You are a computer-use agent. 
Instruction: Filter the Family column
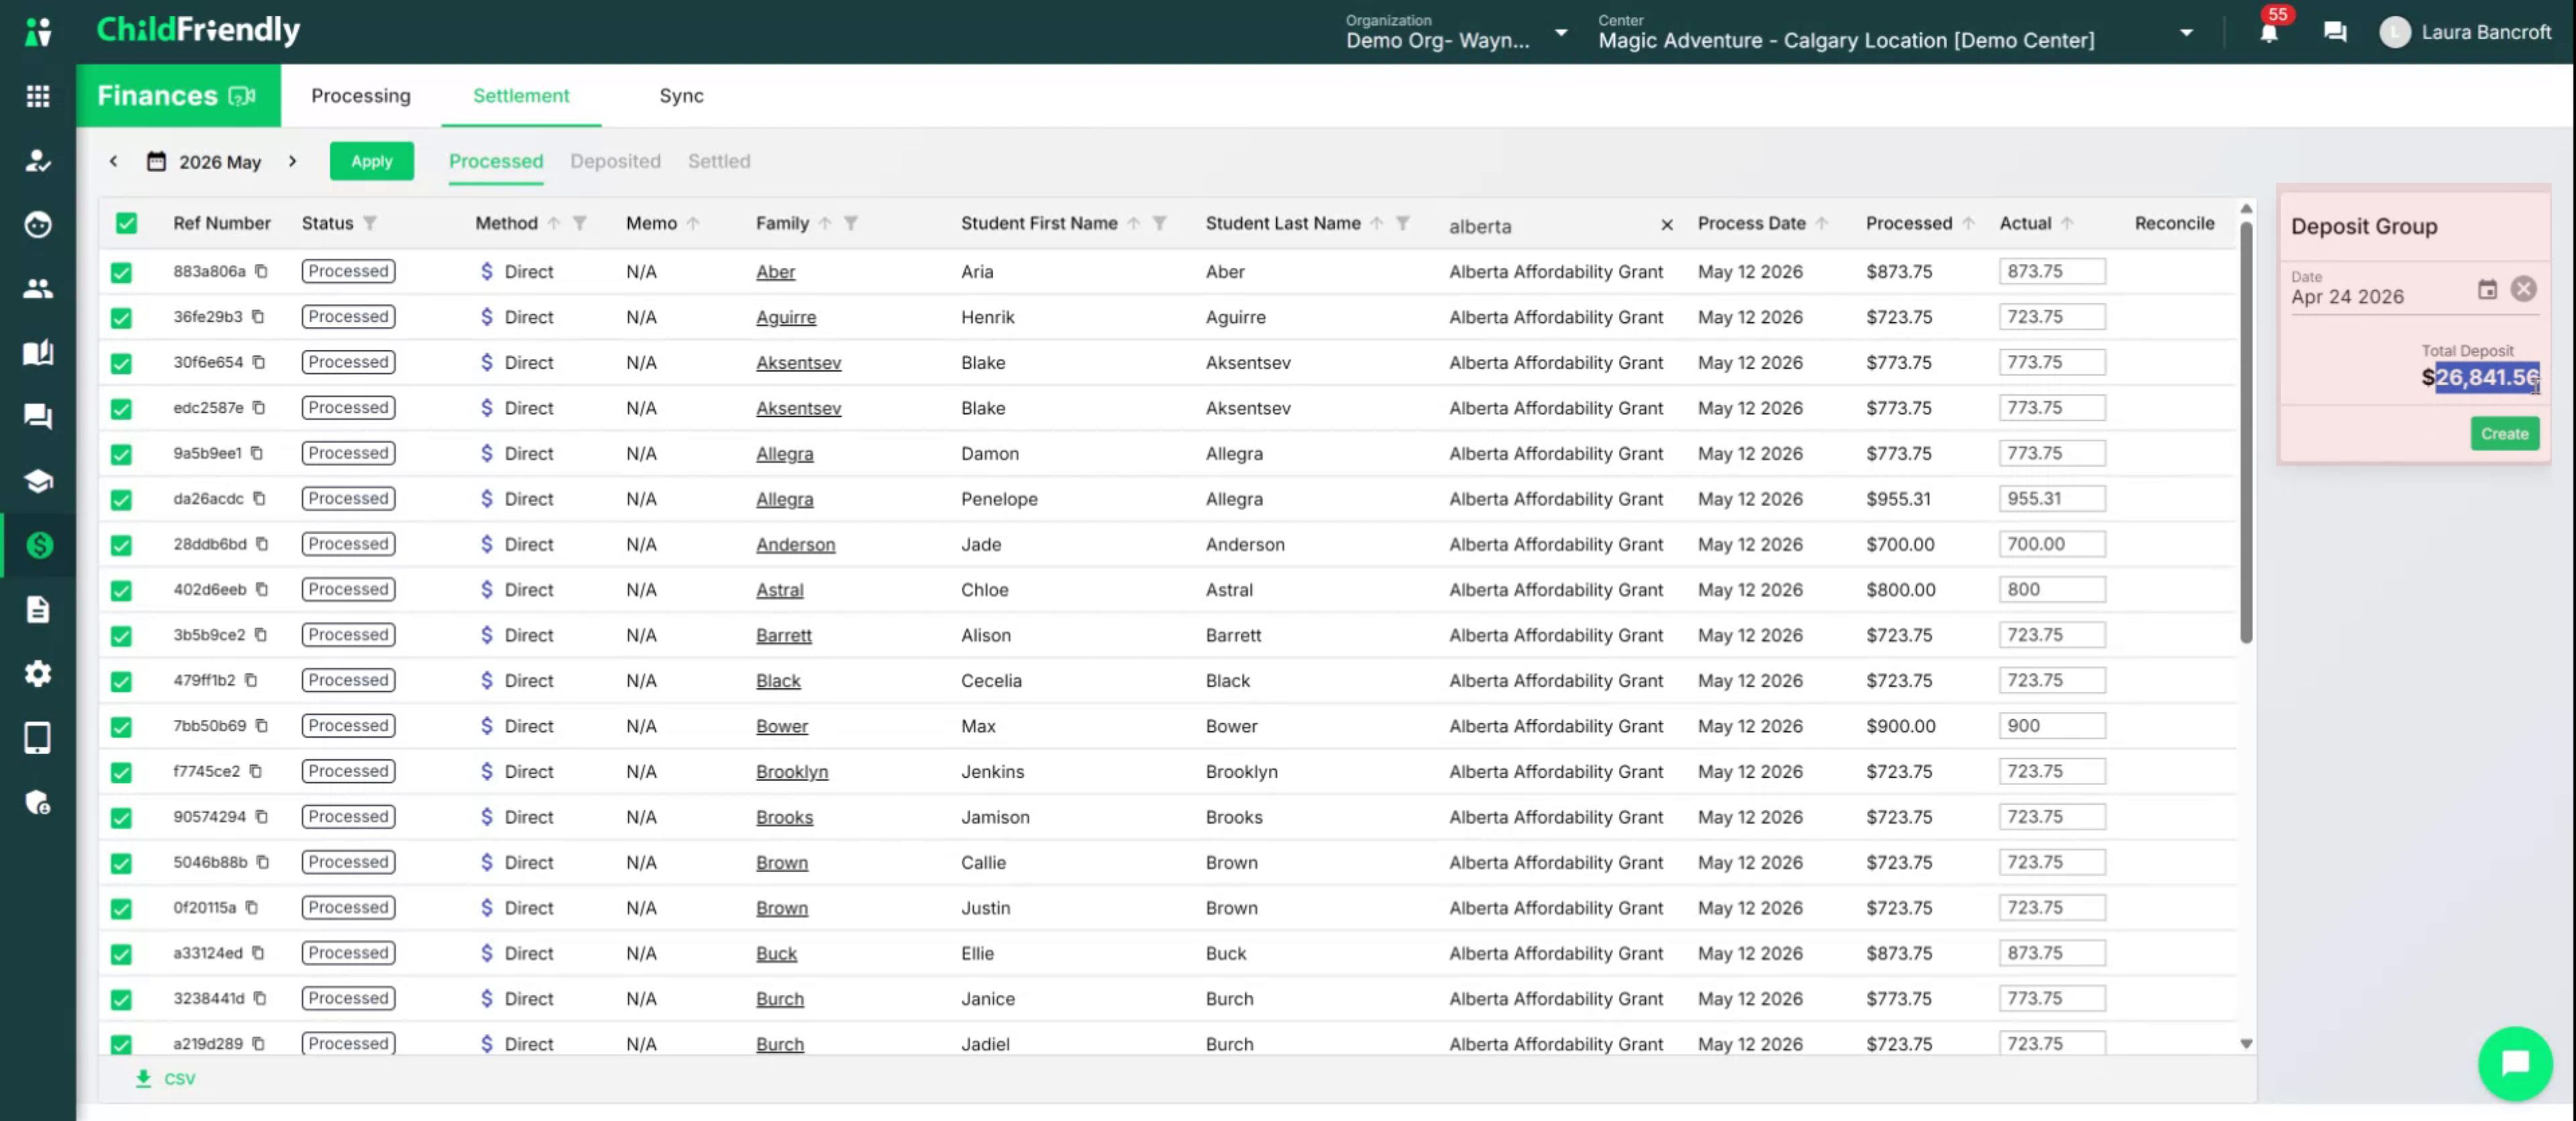(851, 223)
